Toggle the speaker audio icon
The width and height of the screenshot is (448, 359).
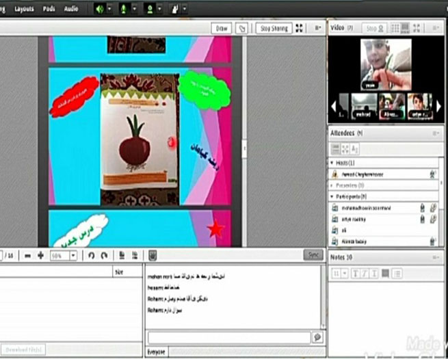[x=100, y=9]
